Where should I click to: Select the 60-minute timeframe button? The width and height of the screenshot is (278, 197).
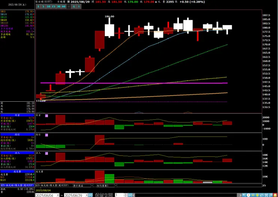[63, 6]
